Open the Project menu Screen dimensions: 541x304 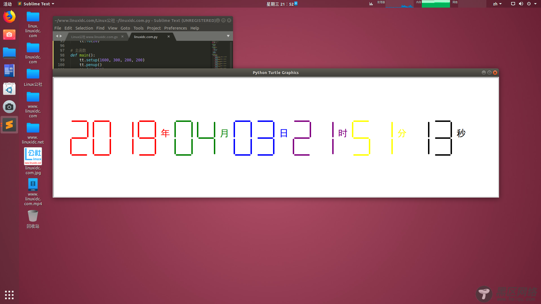(154, 28)
